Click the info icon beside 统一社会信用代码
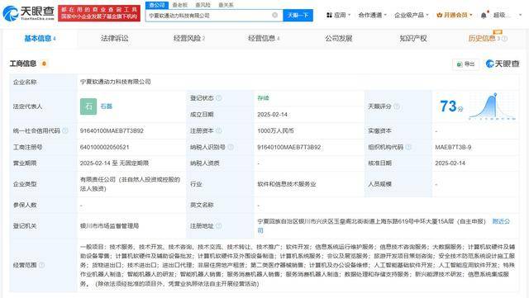 pyautogui.click(x=65, y=130)
